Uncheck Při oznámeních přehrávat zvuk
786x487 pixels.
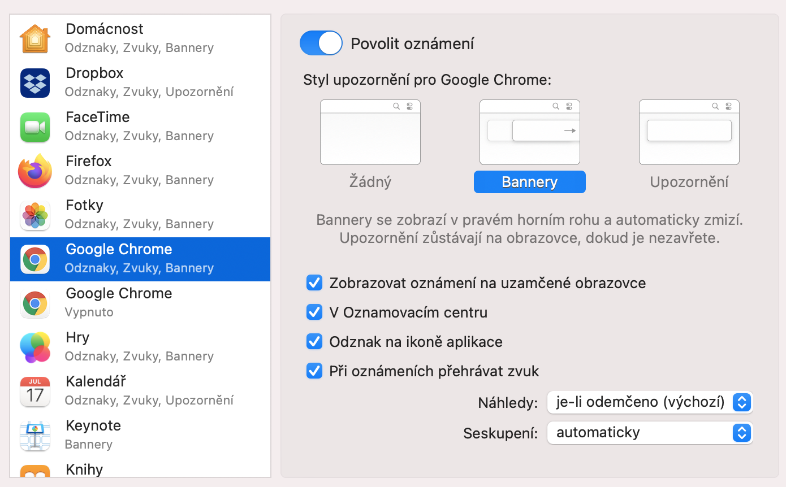click(314, 371)
